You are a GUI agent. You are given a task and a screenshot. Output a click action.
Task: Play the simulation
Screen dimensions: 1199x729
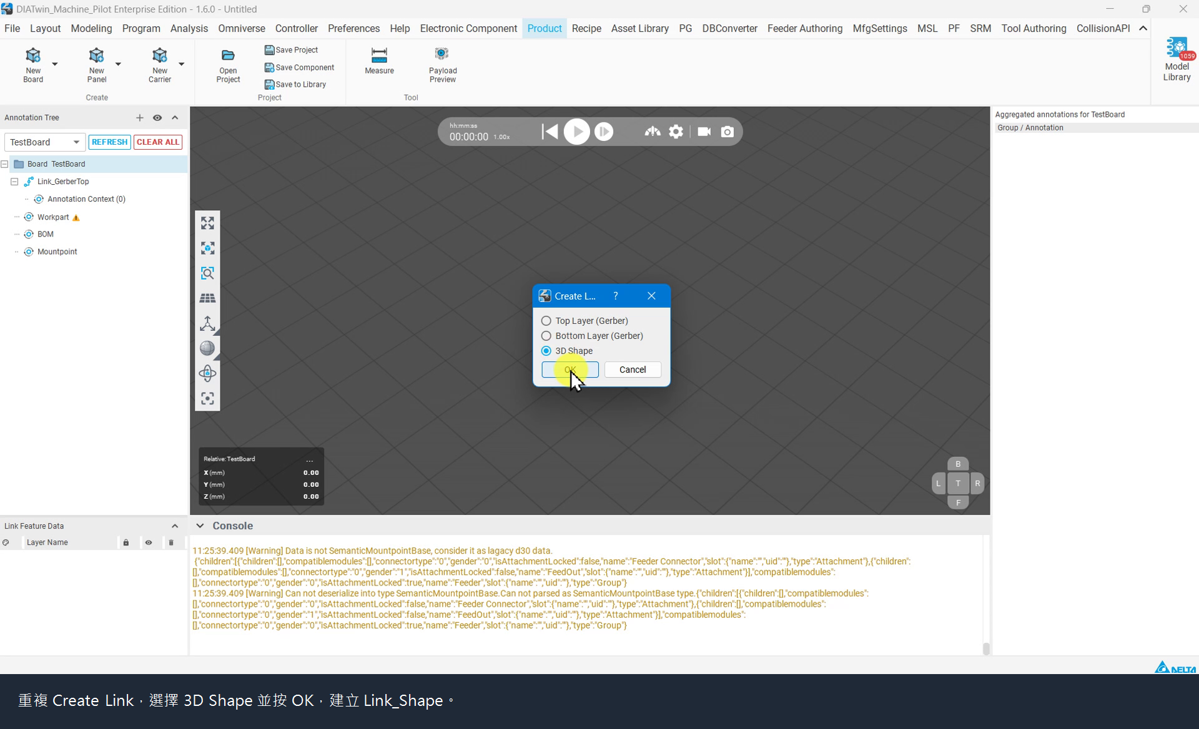click(577, 132)
